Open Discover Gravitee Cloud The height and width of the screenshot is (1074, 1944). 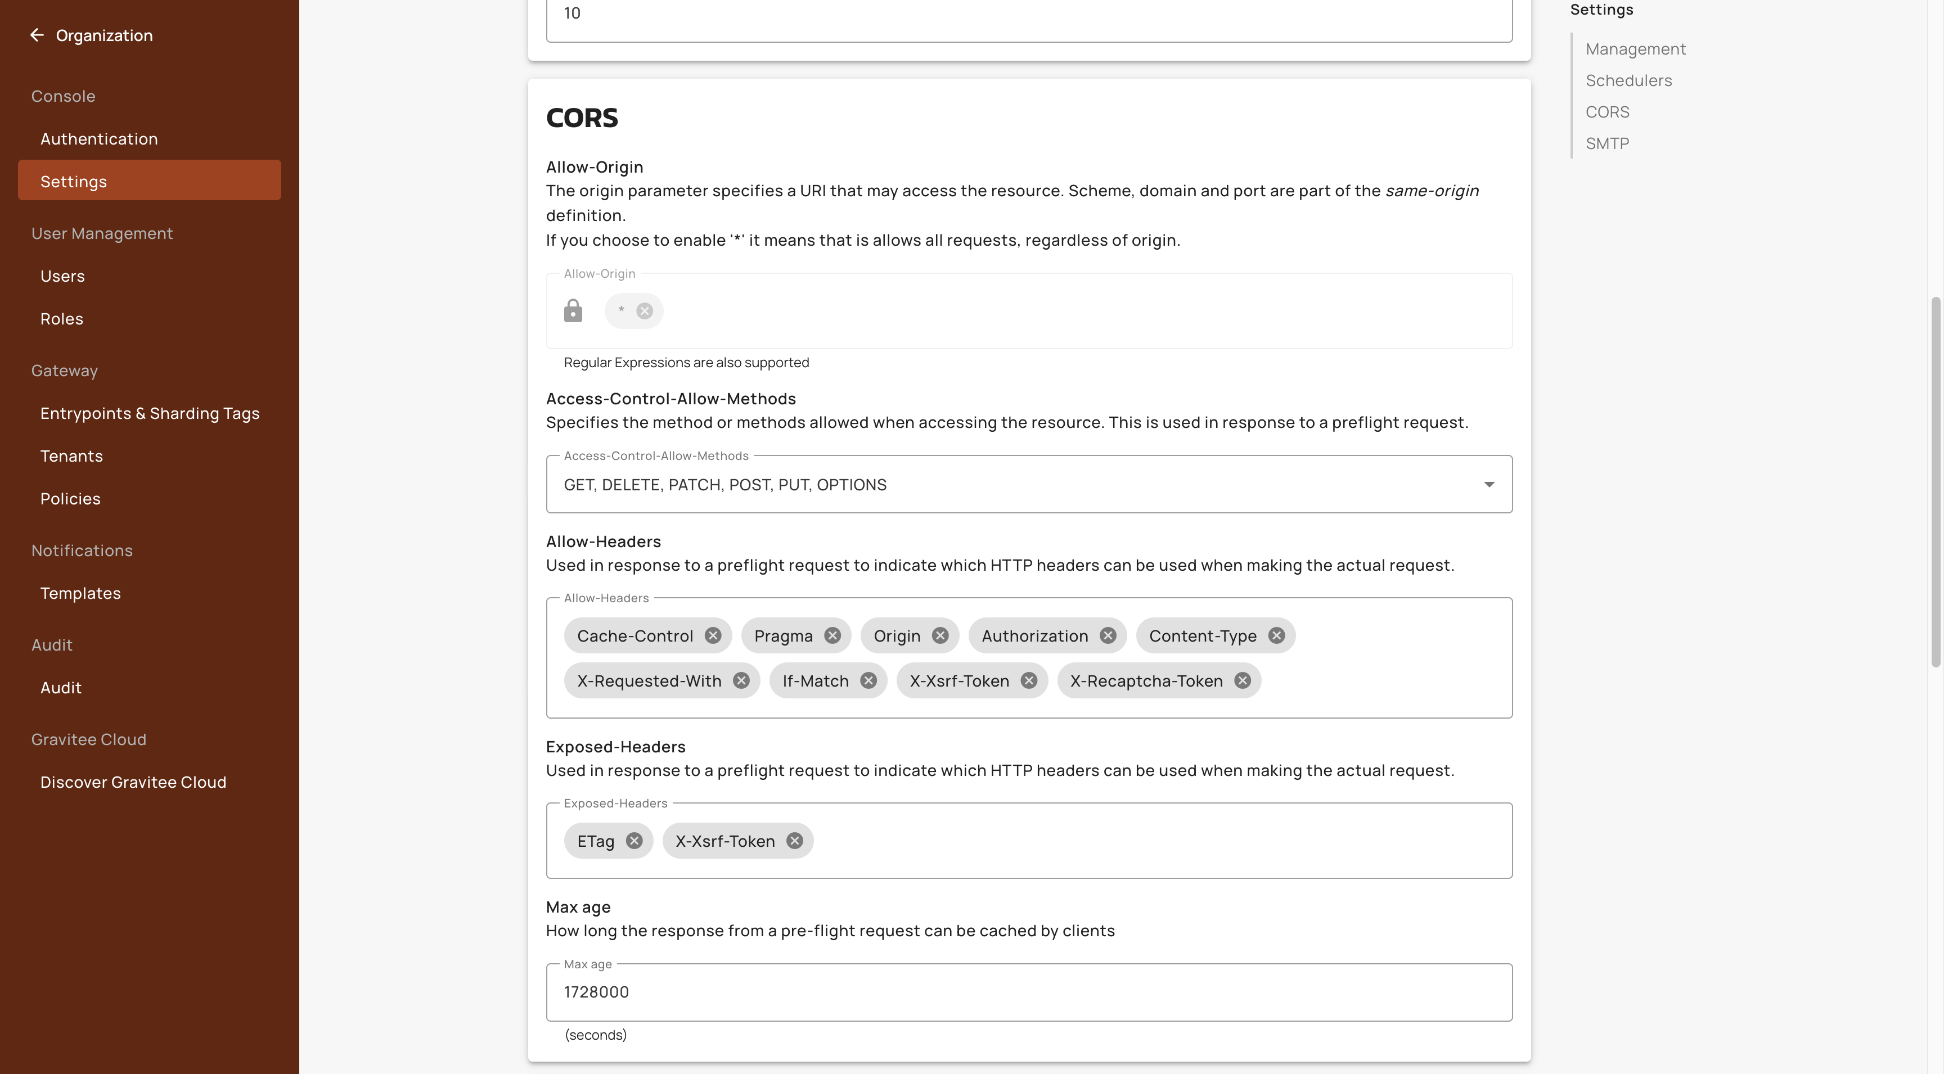133,782
